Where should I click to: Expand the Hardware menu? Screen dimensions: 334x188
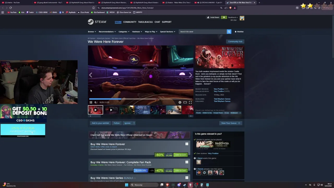137,32
